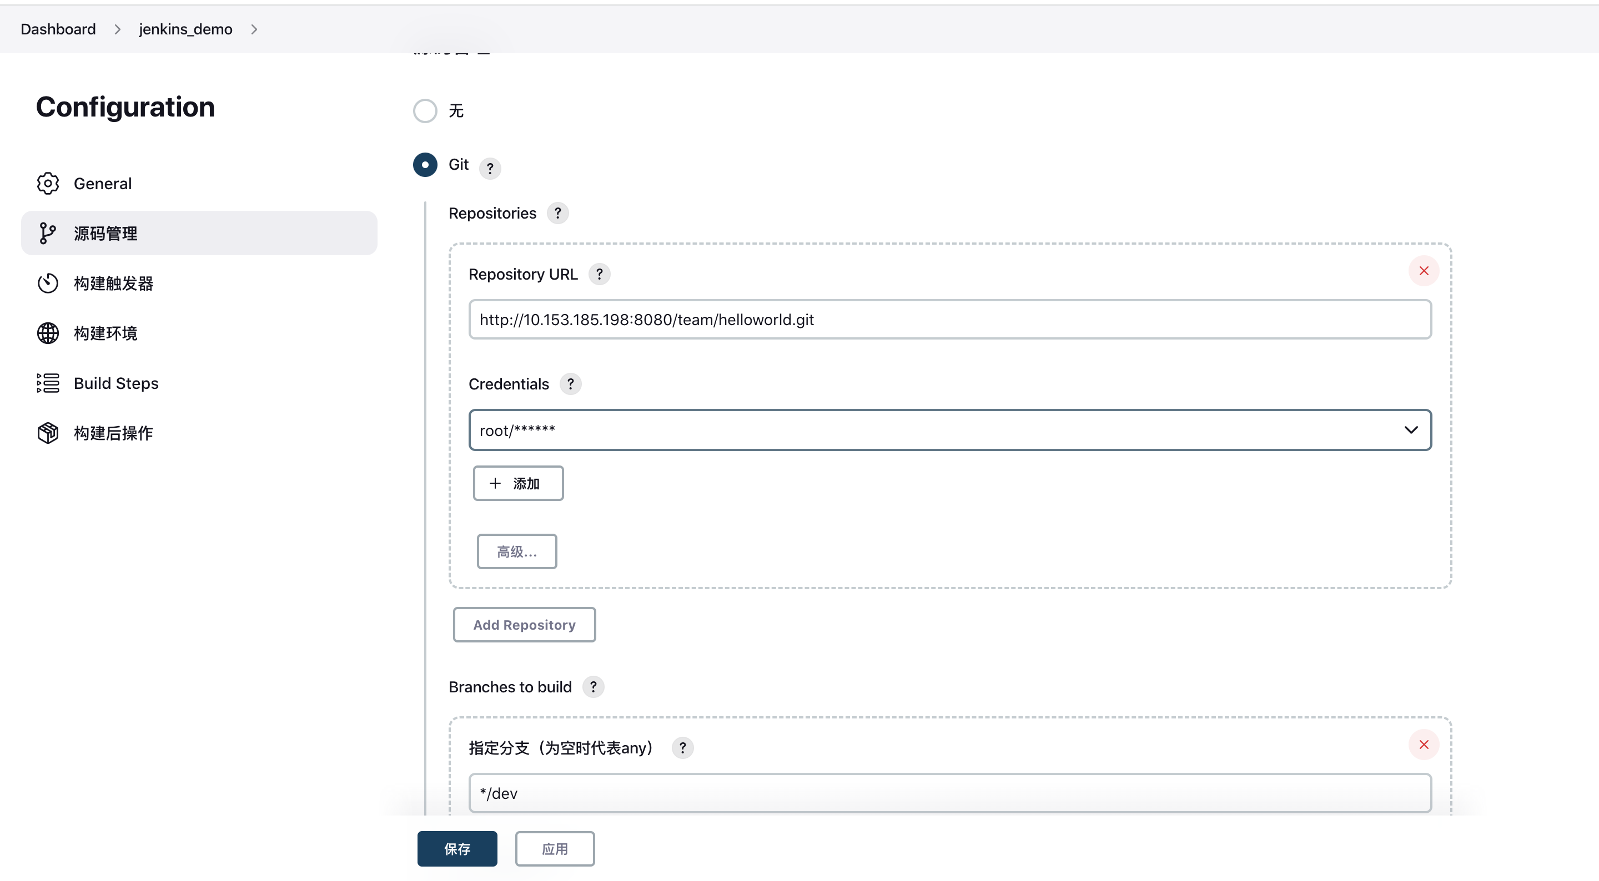Screen dimensions: 1599x881
Task: Click the Configuration heading
Action: pyautogui.click(x=125, y=107)
